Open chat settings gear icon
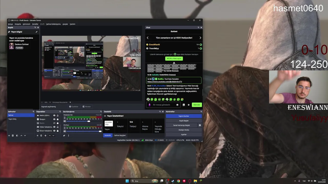Screen dimensions: 328x184 coord(189,105)
